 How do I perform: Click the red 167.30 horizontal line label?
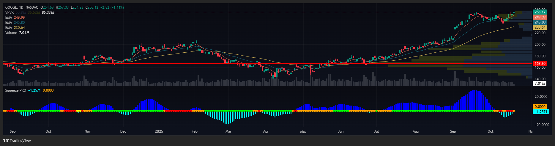pyautogui.click(x=540, y=64)
